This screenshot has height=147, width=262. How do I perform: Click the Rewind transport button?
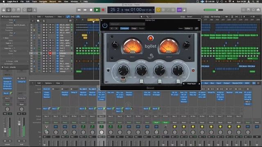click(79, 10)
